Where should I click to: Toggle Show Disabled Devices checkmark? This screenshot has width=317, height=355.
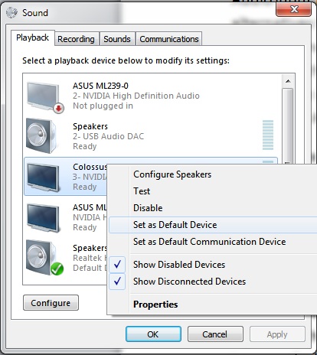coord(117,265)
